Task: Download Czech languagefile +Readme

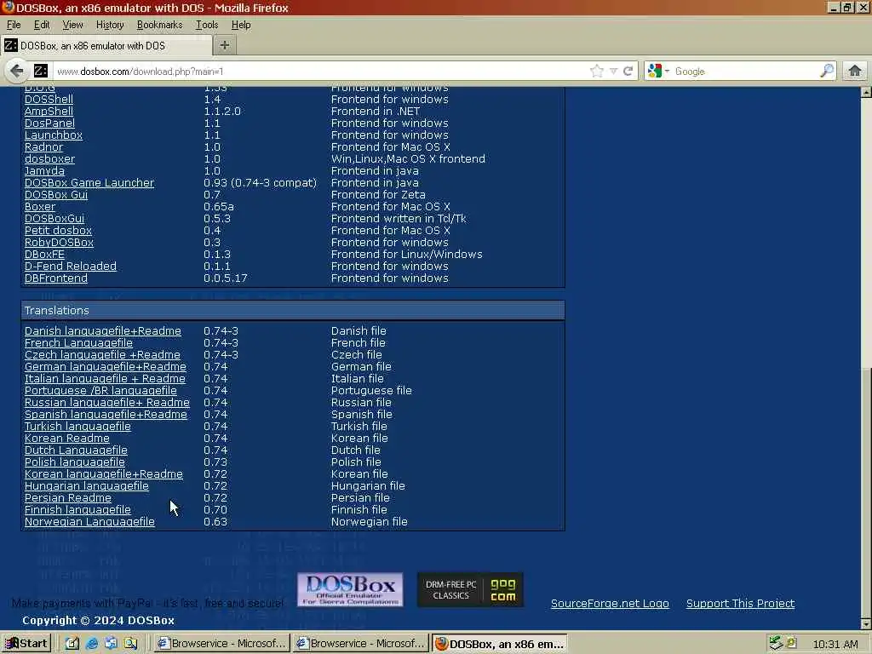Action: click(x=102, y=355)
